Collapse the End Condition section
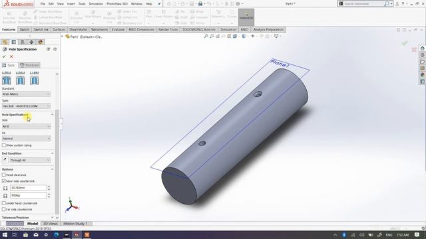426x239 pixels. point(52,153)
